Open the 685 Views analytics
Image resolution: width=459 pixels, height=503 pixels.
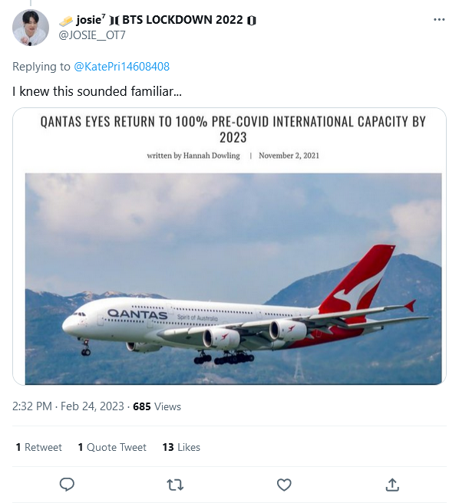click(x=157, y=406)
